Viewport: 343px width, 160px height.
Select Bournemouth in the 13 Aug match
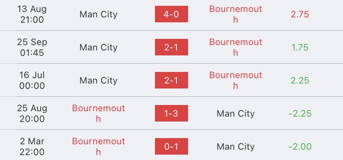236,14
